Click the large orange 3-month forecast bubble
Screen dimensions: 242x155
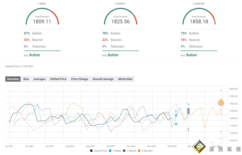(221, 103)
